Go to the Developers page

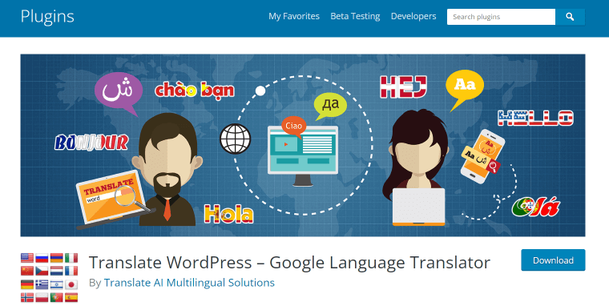[413, 16]
